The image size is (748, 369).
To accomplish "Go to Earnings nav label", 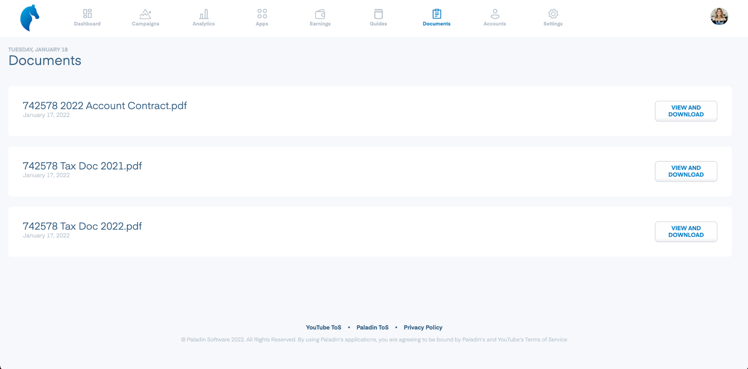I will click(x=320, y=24).
